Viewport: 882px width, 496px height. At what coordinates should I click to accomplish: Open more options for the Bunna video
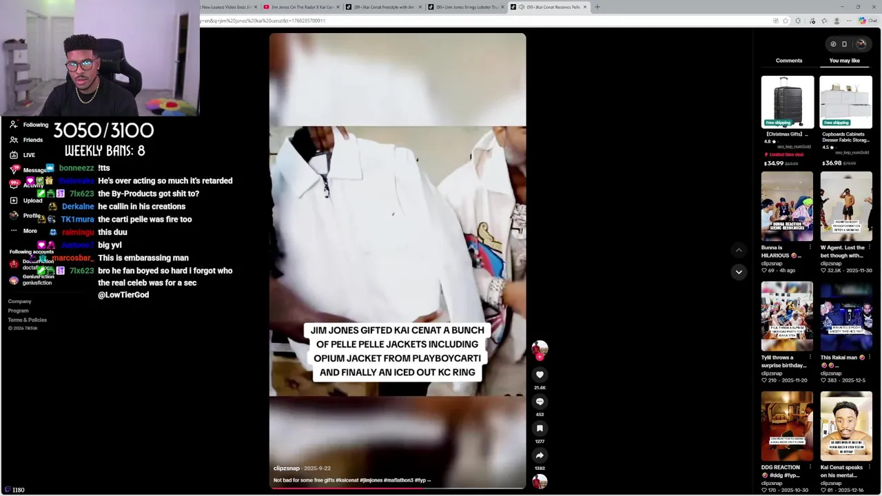coord(810,247)
